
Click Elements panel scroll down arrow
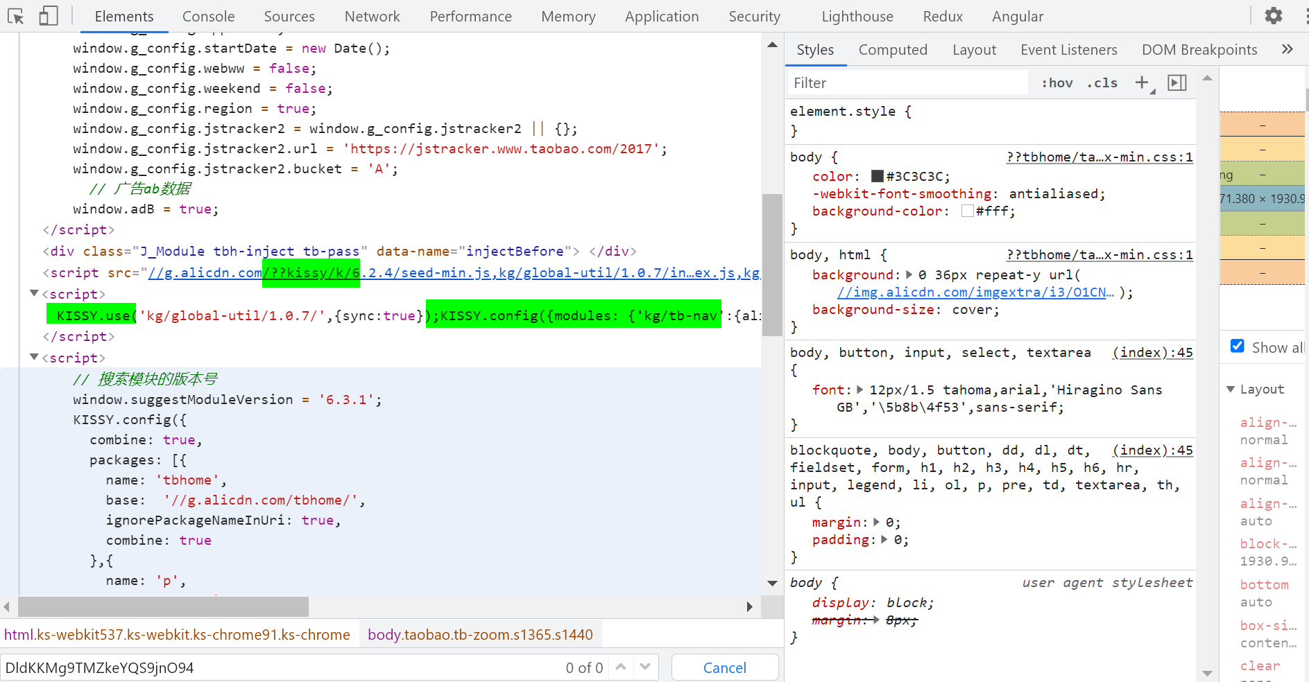[772, 584]
